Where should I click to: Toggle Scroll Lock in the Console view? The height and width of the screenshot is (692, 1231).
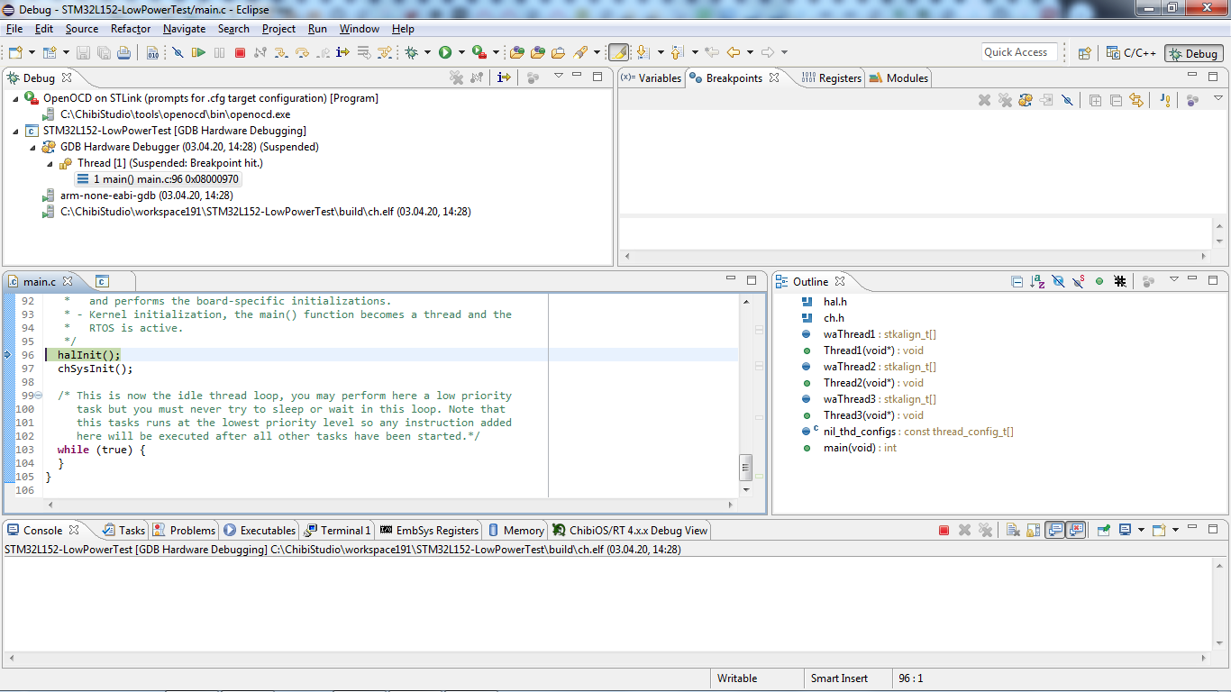(x=1034, y=531)
